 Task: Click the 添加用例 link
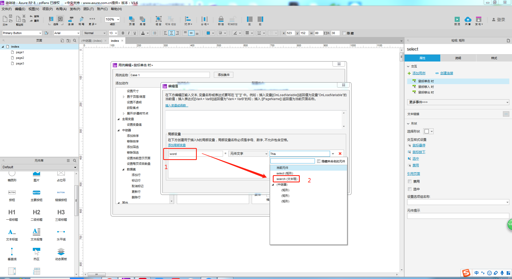(x=419, y=73)
